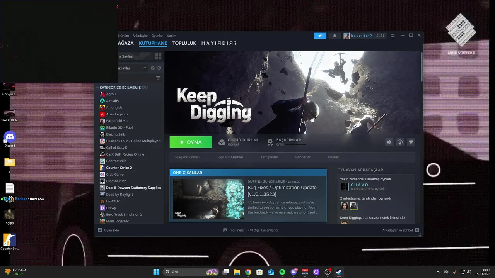
Task: Open achievements trophy icon
Action: tap(270, 142)
